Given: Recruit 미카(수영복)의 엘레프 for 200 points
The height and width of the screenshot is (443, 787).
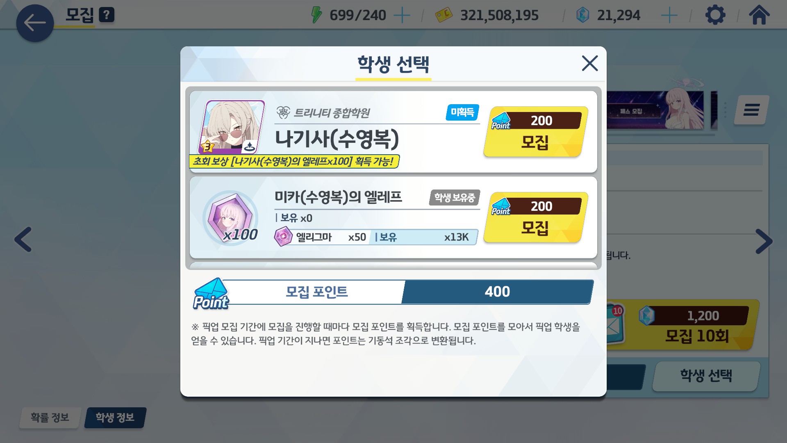Looking at the screenshot, I should [x=536, y=217].
